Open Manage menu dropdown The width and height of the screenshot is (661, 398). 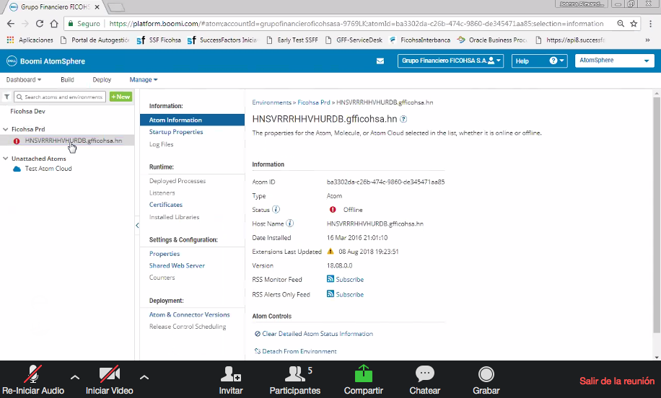click(144, 79)
